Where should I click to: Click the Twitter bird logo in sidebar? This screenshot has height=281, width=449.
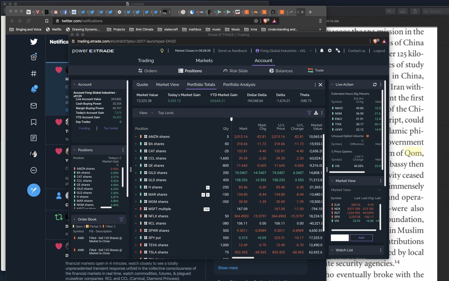(x=34, y=42)
